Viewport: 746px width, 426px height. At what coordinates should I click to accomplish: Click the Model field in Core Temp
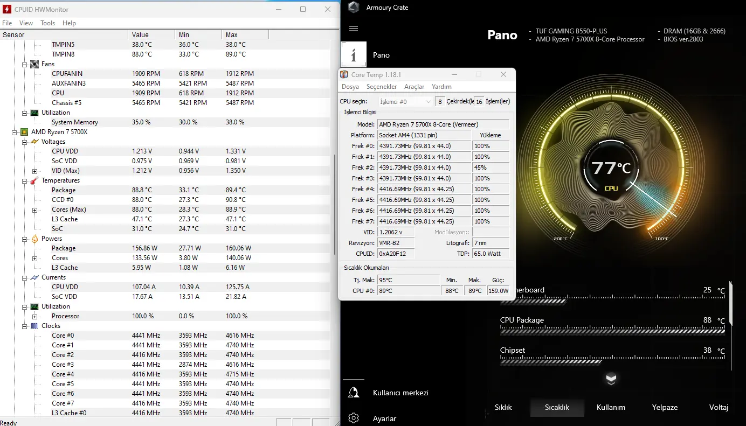pos(443,124)
